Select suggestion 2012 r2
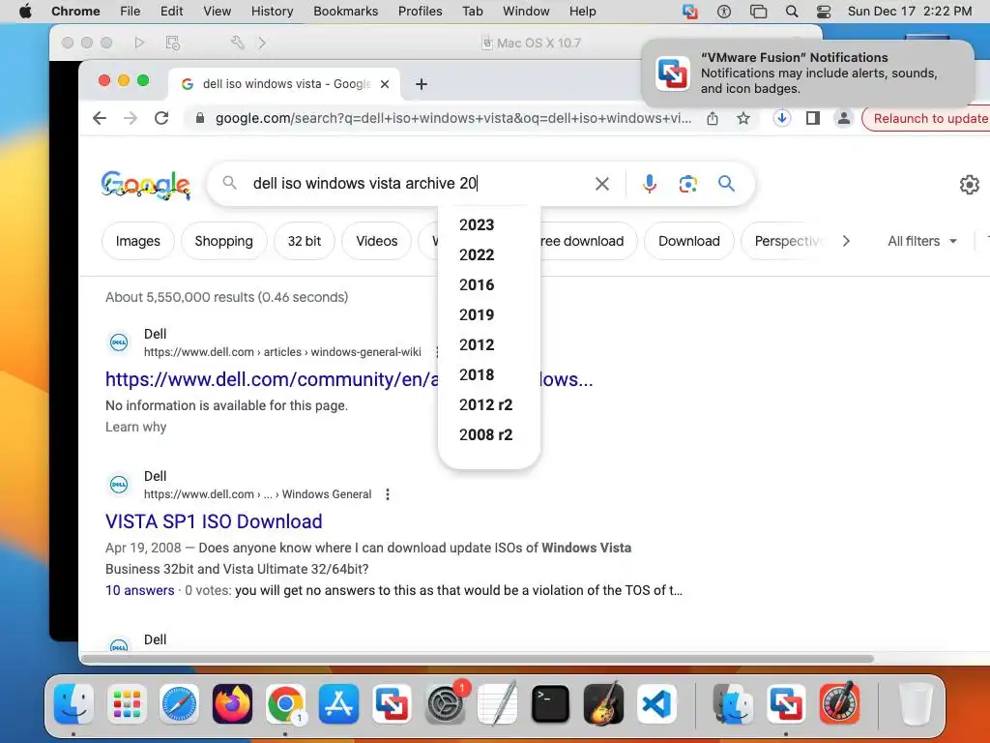990x743 pixels. click(x=485, y=405)
